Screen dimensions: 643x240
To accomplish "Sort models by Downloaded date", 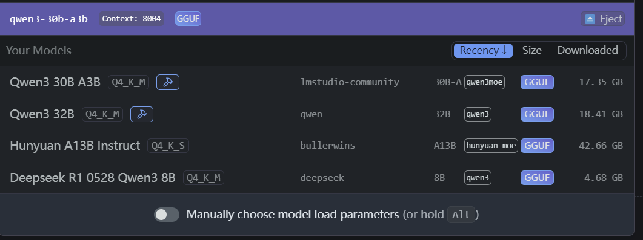I will tap(587, 51).
